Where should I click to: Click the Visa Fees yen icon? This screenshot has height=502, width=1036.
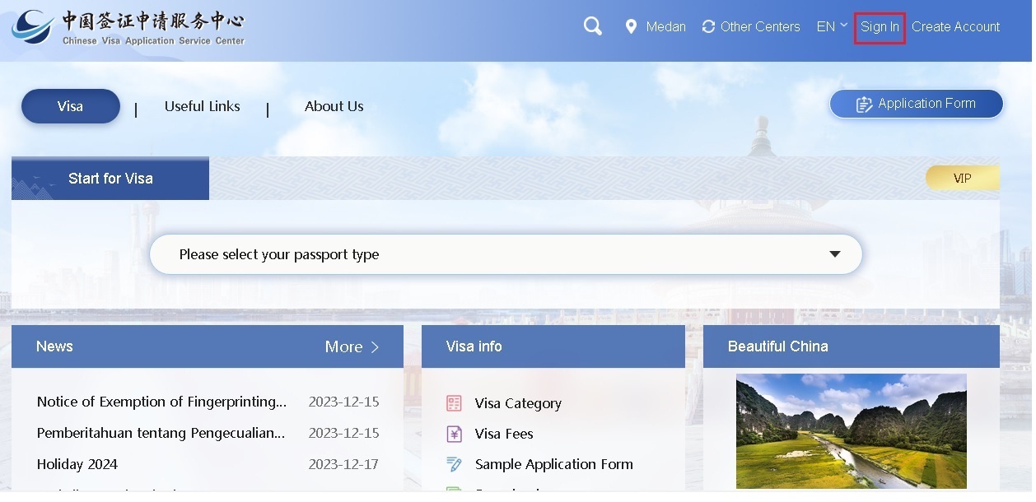454,434
